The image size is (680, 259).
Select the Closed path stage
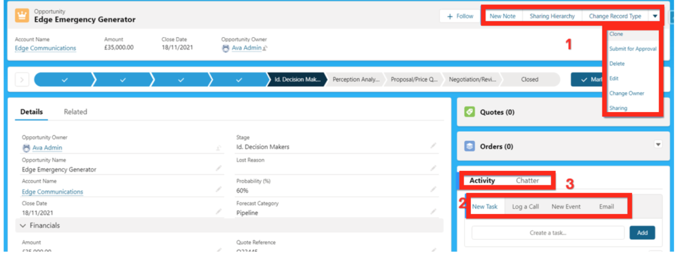530,79
